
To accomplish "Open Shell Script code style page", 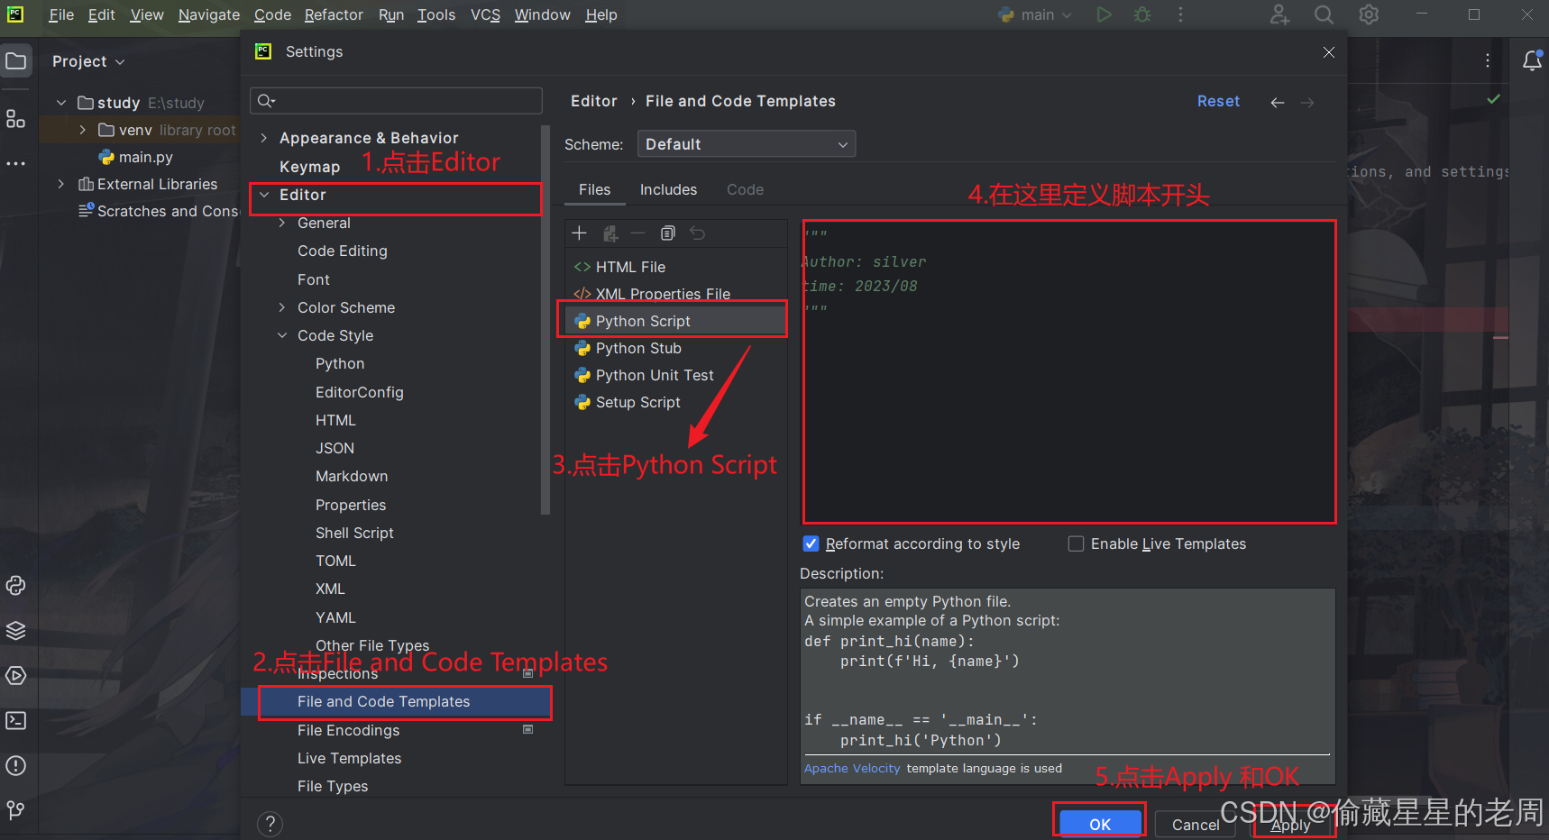I will coord(354,533).
